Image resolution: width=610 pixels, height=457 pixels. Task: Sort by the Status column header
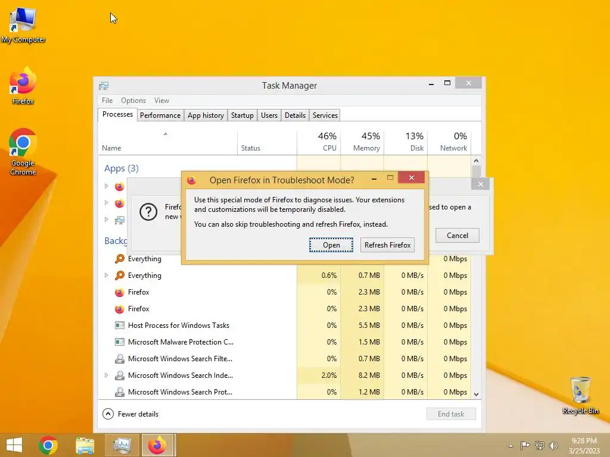pos(267,143)
